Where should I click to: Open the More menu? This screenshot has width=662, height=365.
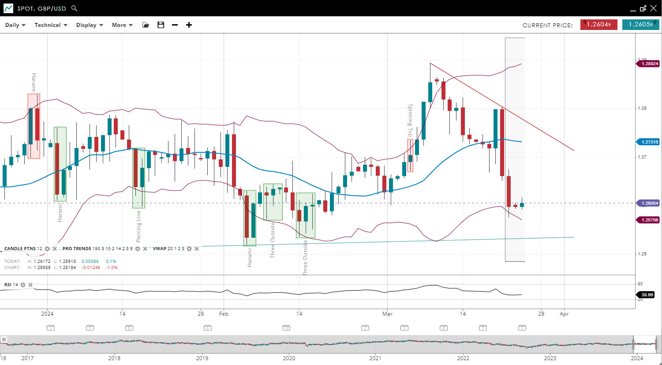122,25
